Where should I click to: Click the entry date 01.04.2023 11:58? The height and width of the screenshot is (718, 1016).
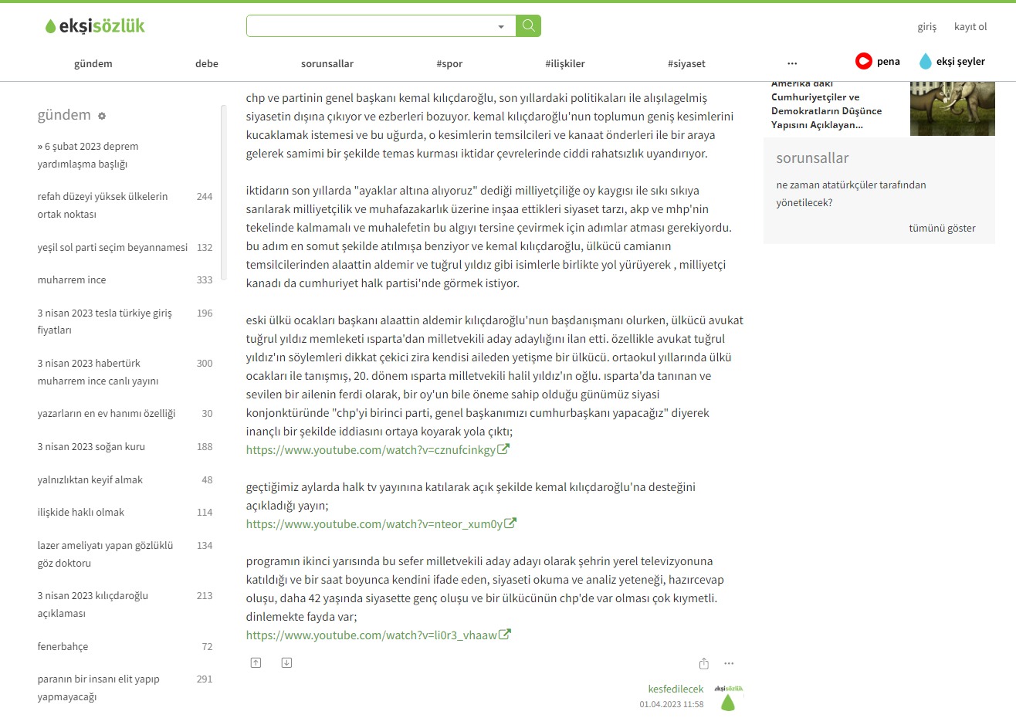(672, 704)
